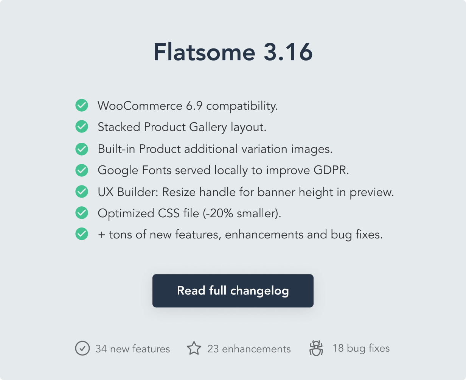Screen dimensions: 466x380
Task: Click the star icon next to enhancements
Action: click(x=194, y=348)
